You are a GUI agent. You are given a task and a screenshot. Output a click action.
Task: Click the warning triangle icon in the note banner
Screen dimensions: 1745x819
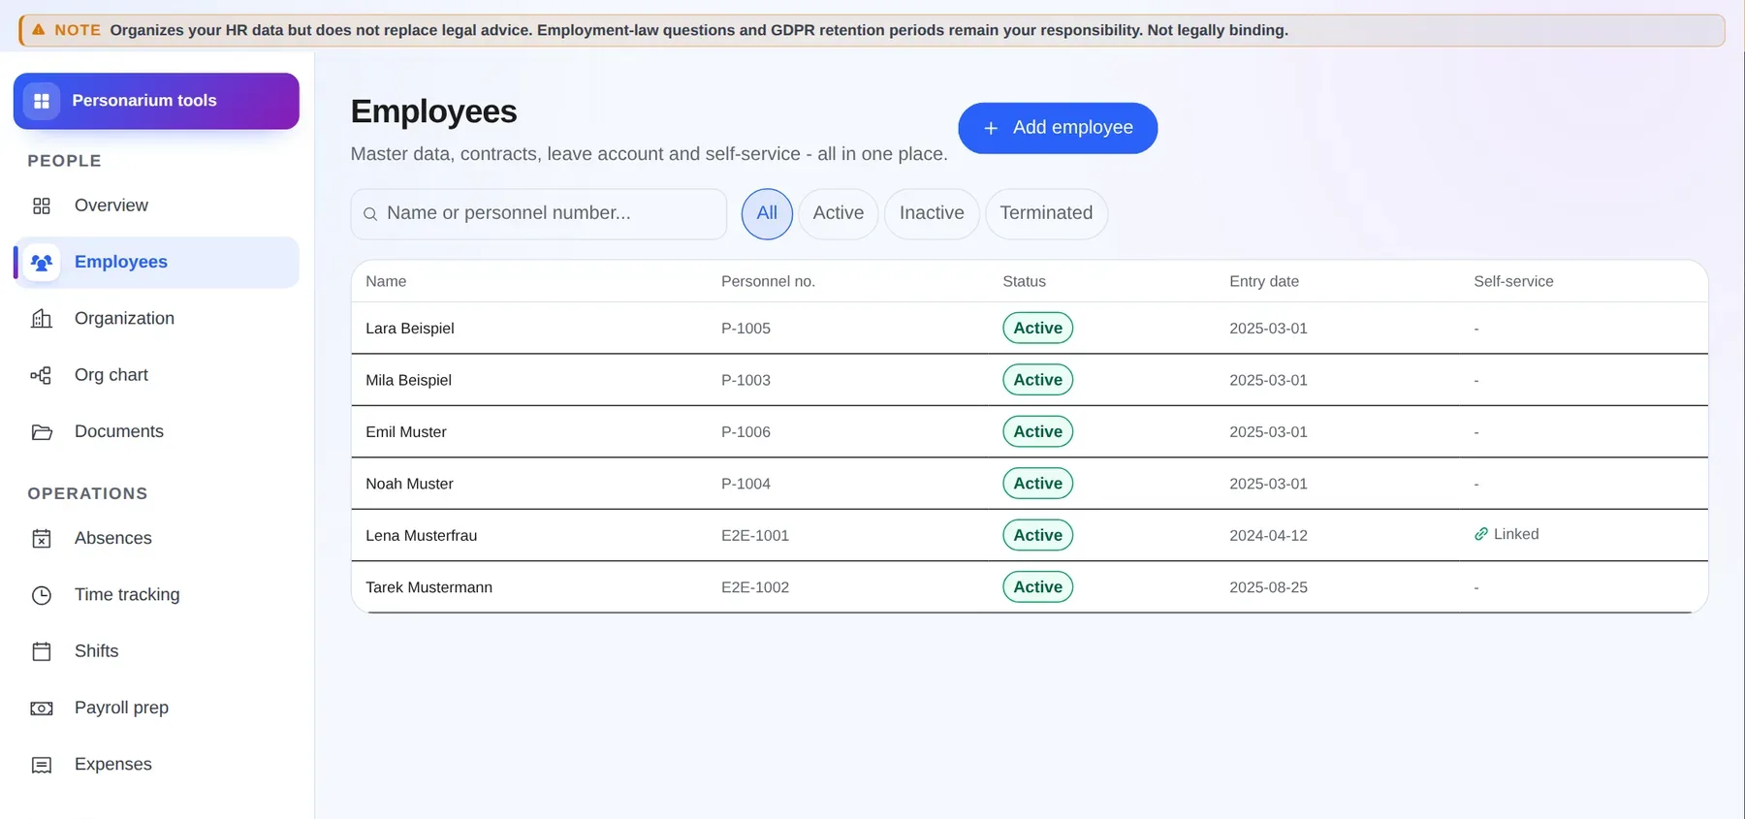click(x=39, y=30)
